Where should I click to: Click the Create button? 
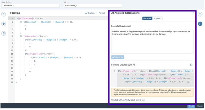coord(191,106)
